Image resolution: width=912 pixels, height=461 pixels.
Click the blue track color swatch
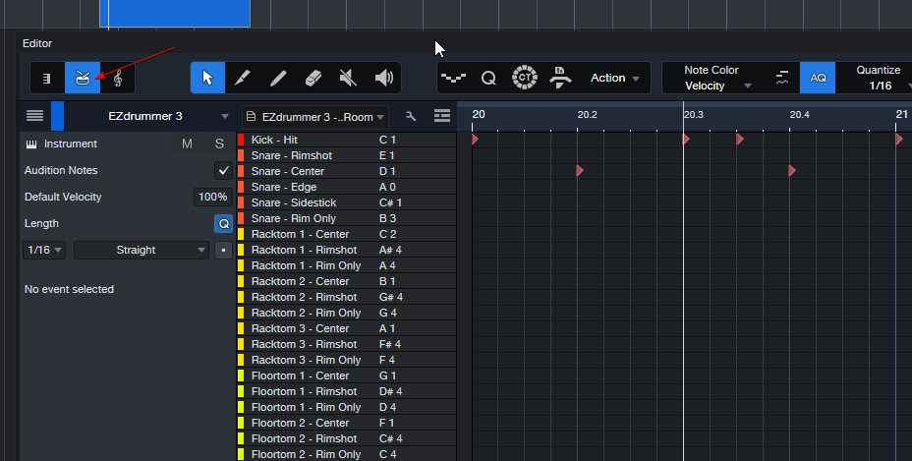tap(58, 116)
